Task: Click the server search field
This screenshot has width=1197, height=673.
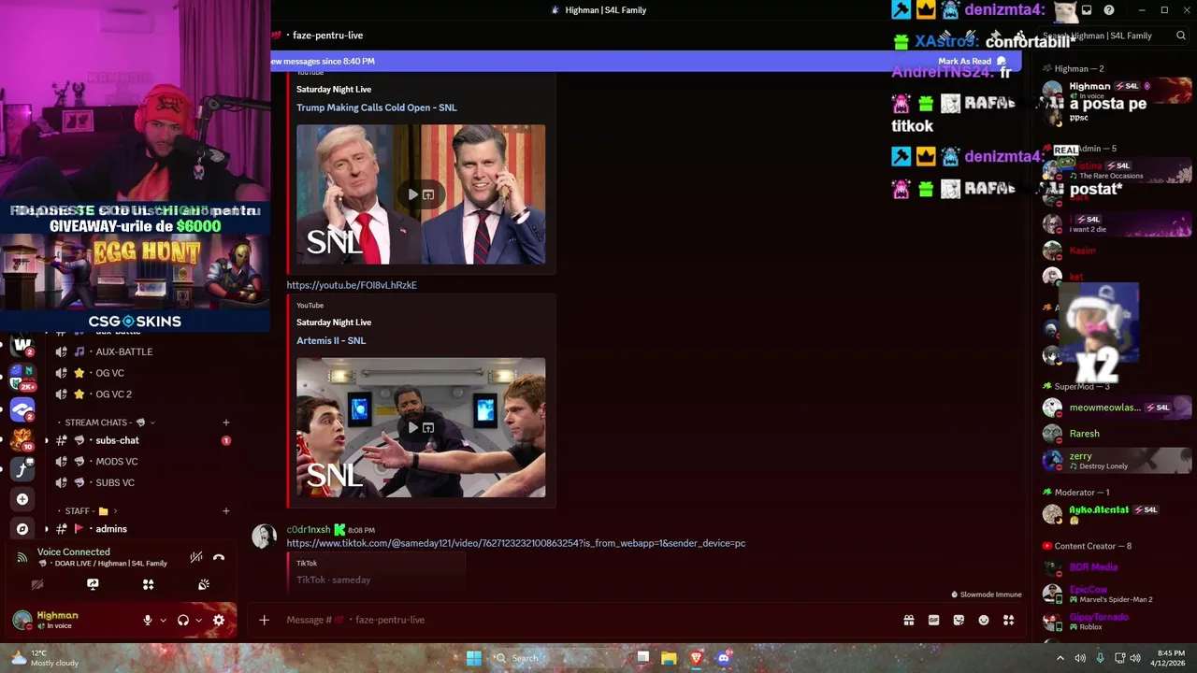Action: (x=1113, y=36)
